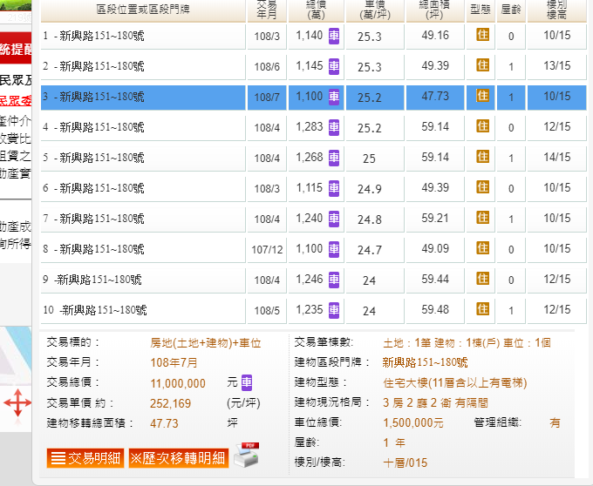The image size is (593, 486).
Task: Sort by 單價(萬/坪) column header
Action: 375,10
